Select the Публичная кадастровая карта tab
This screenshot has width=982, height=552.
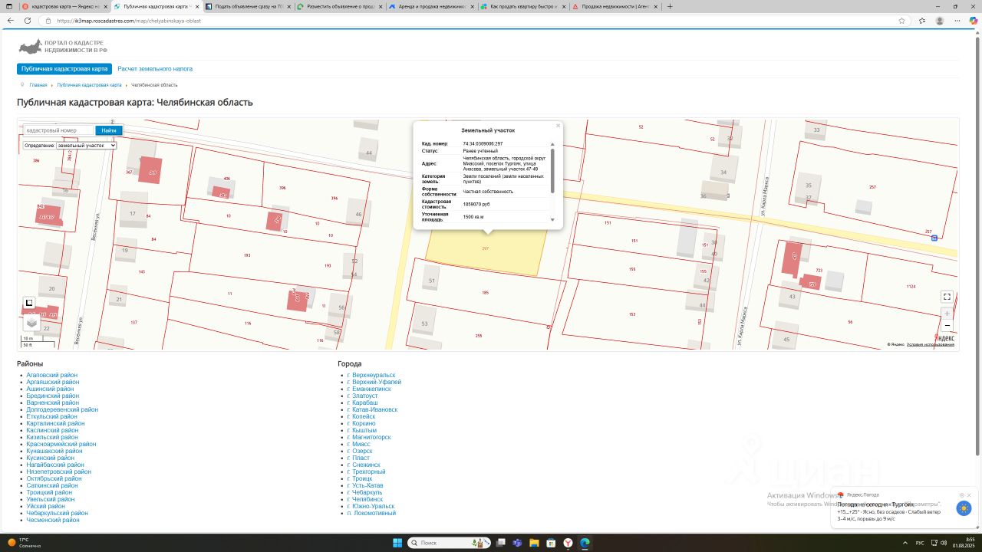64,69
